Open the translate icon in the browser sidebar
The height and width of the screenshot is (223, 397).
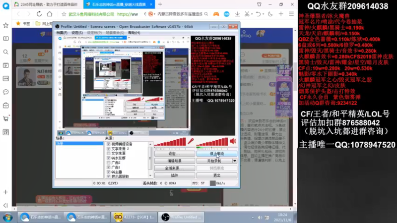pyautogui.click(x=5, y=132)
